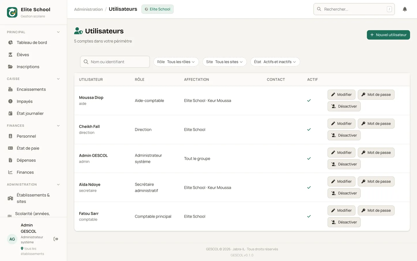The image size is (417, 261).
Task: Click the Elite School logo icon
Action: pos(12,12)
